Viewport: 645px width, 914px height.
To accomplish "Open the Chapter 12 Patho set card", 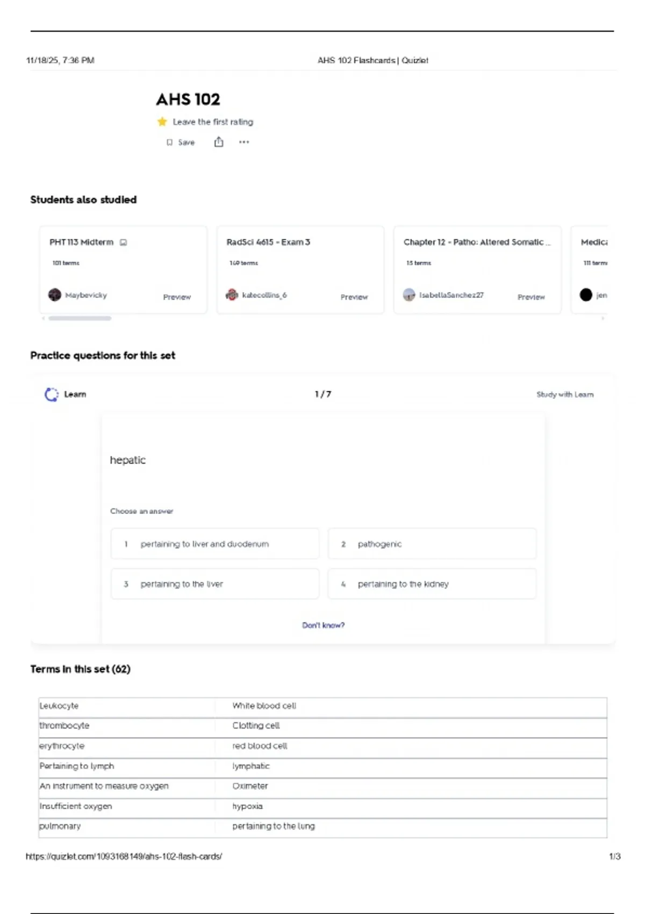I will 477,242.
